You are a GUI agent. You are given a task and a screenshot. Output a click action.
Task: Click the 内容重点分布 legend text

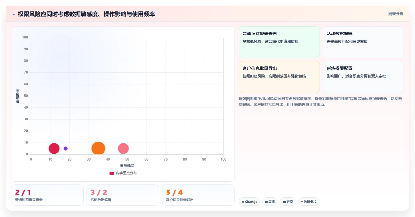126,173
